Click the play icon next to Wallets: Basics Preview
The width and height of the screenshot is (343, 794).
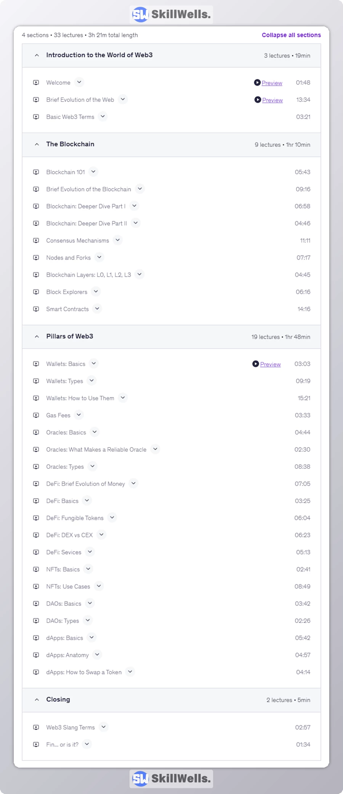click(x=256, y=364)
